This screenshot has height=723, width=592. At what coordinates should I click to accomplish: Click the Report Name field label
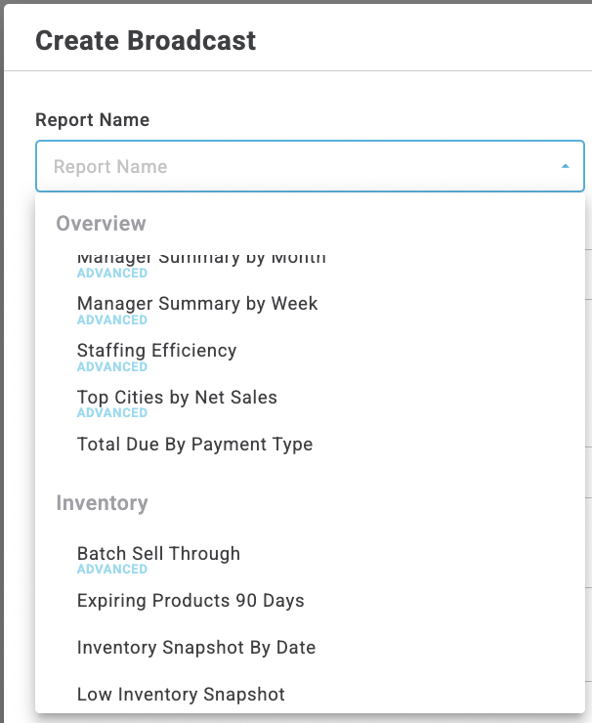92,120
